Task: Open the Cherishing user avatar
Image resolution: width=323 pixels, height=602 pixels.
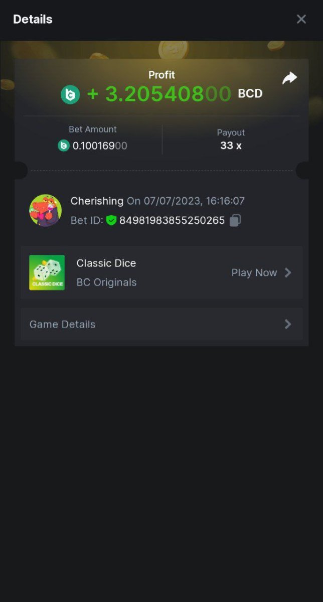Action: pos(45,211)
